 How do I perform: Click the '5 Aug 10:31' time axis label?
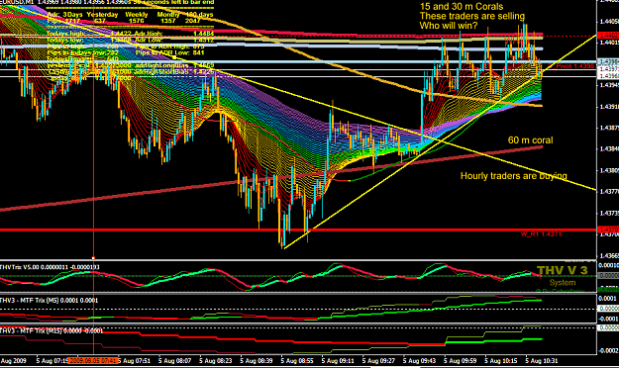(x=541, y=360)
